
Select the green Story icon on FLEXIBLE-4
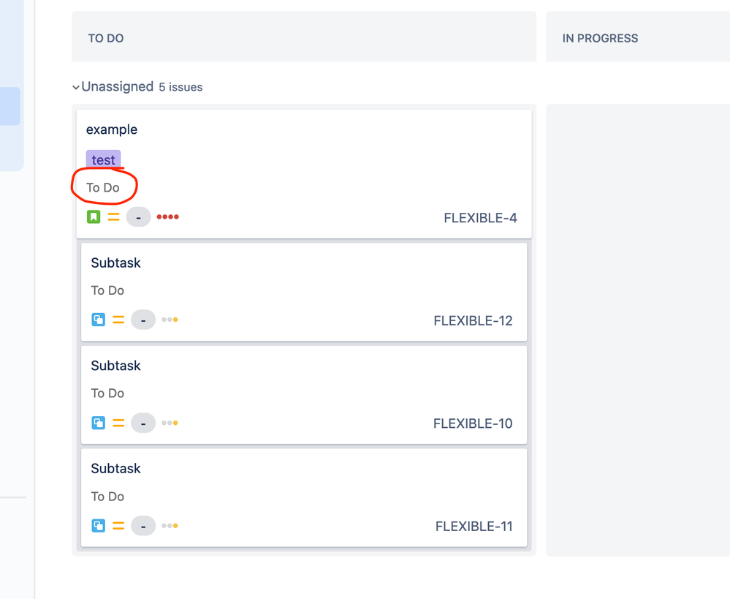click(x=93, y=216)
